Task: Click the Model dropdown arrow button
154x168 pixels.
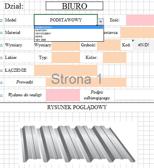Action: tap(100, 22)
